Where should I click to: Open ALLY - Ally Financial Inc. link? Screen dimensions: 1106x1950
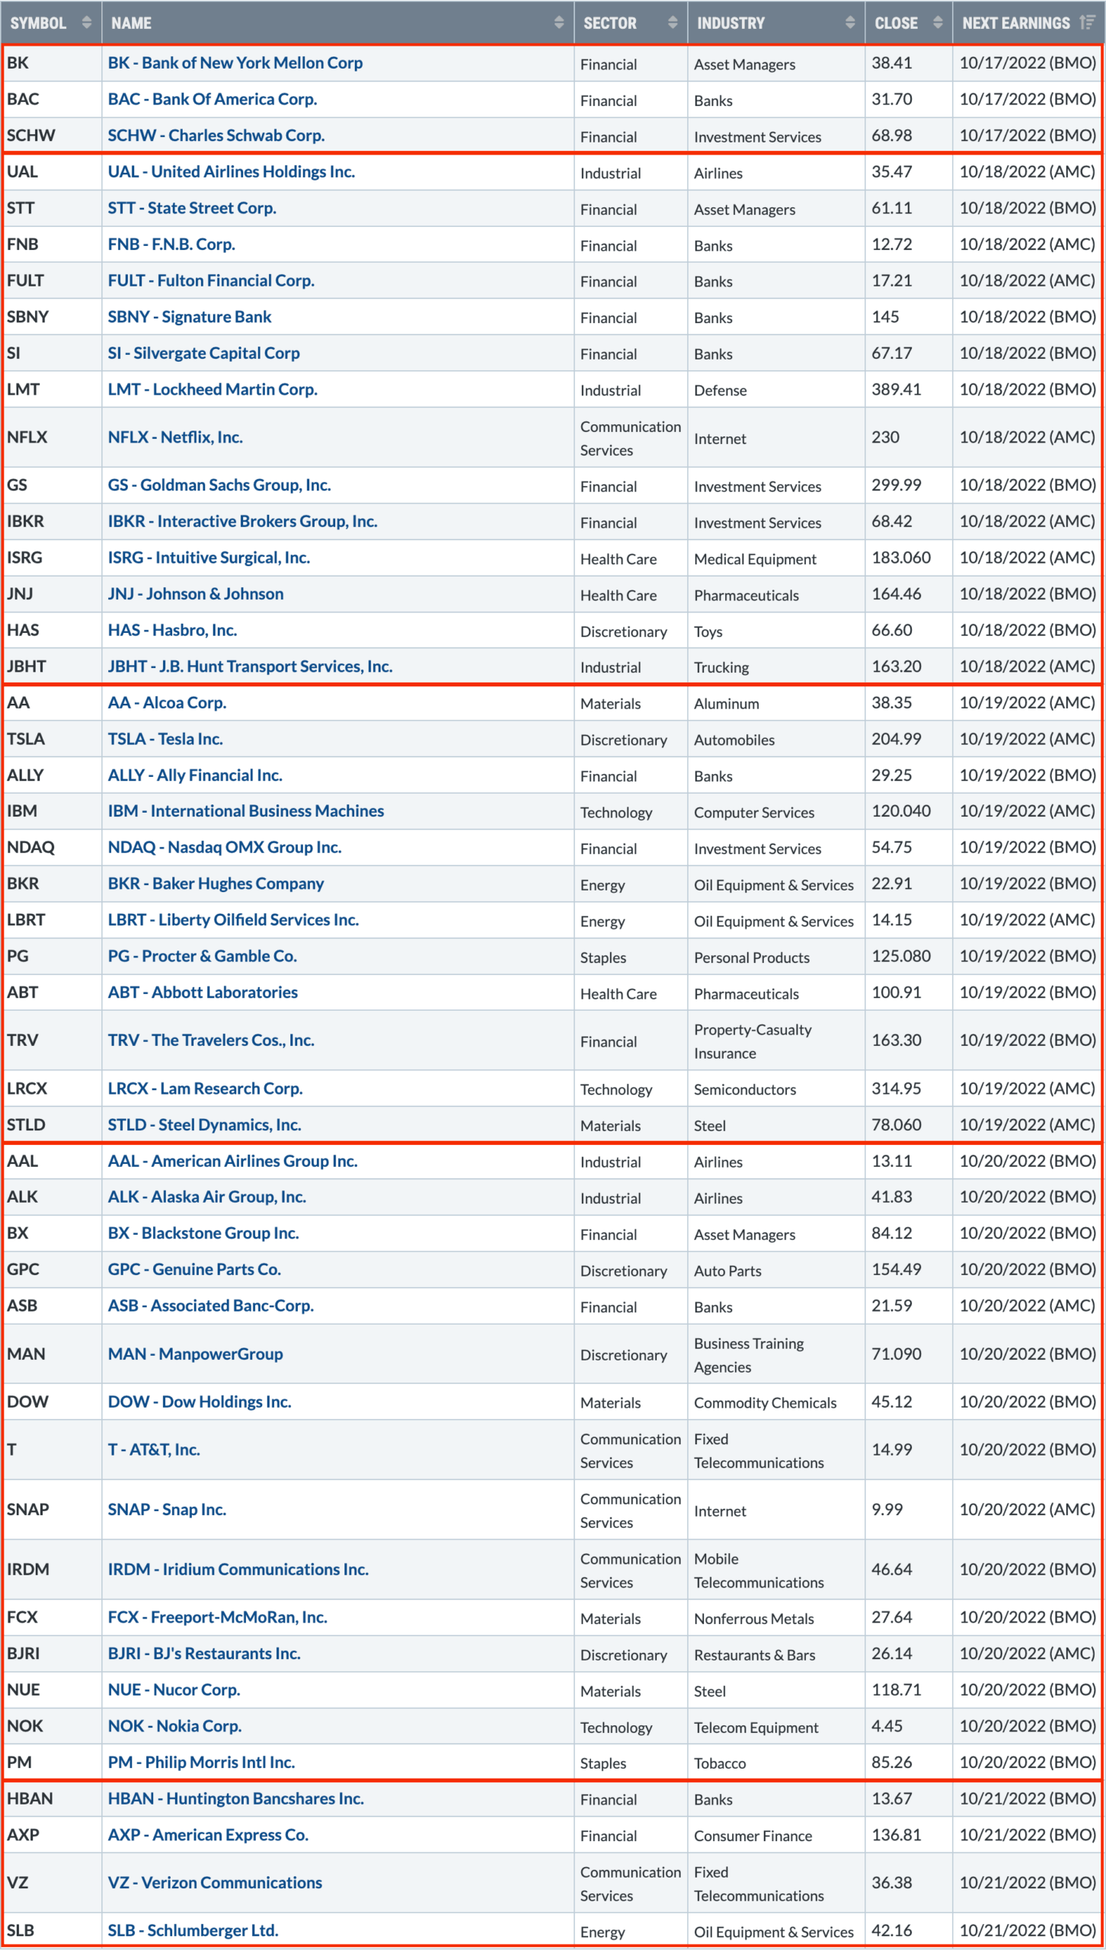195,775
